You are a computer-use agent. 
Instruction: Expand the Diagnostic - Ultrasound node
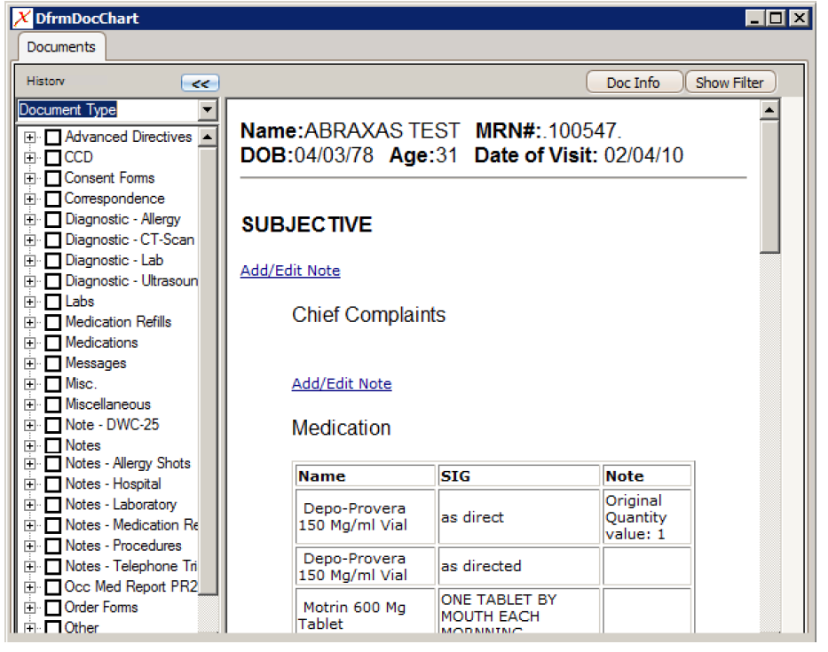pos(30,281)
